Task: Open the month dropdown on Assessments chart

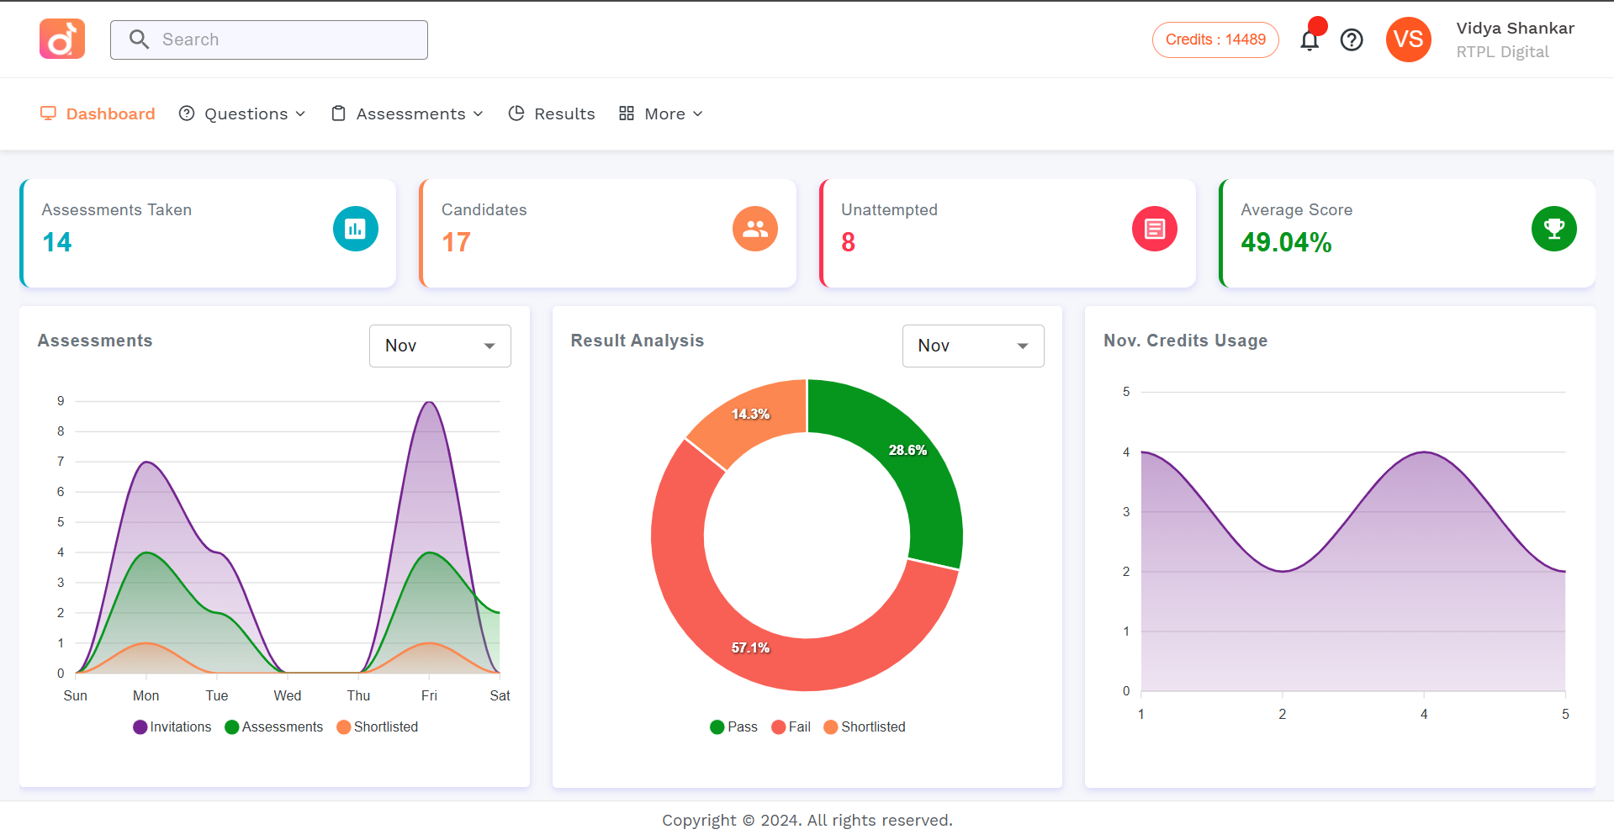Action: click(439, 346)
